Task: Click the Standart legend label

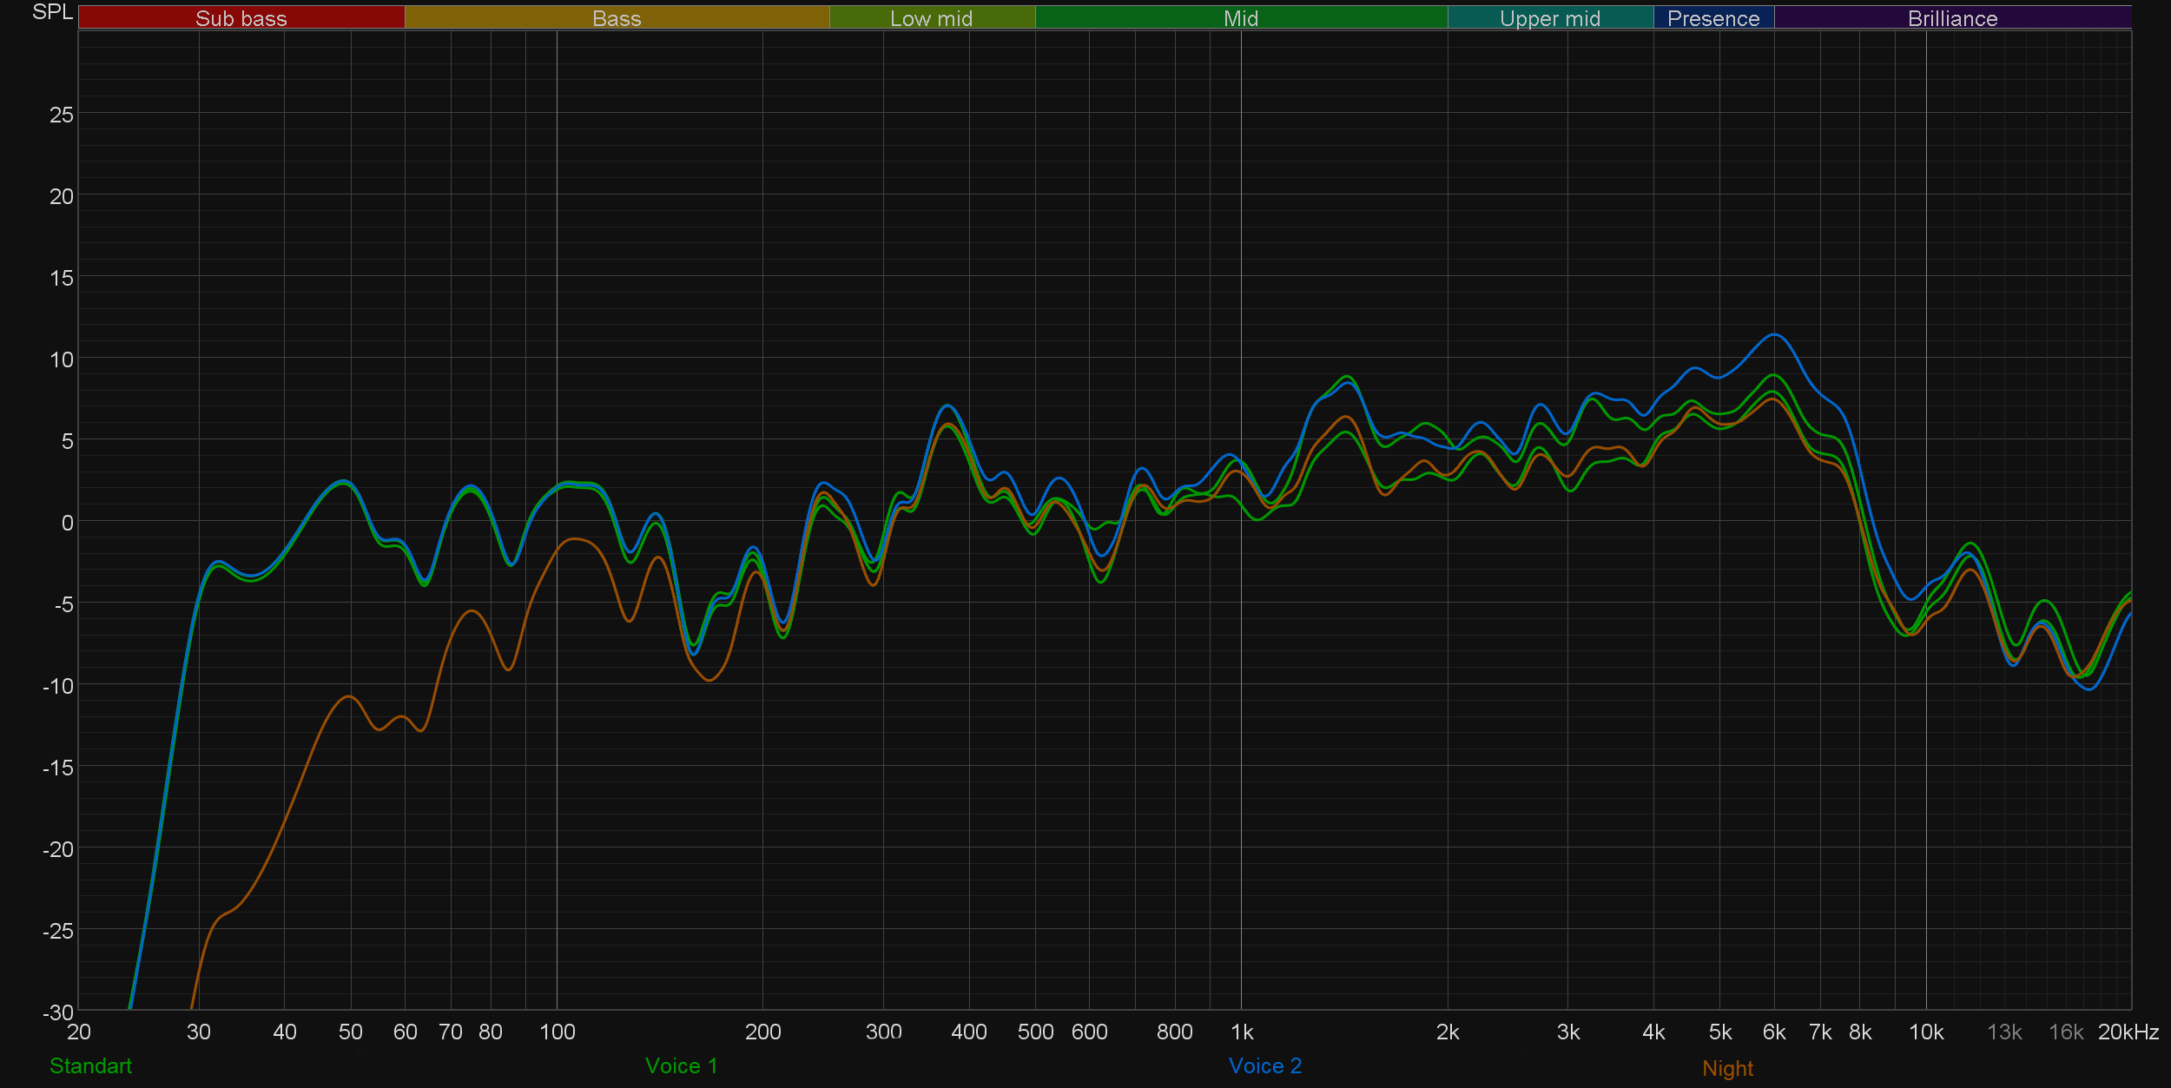Action: tap(90, 1065)
